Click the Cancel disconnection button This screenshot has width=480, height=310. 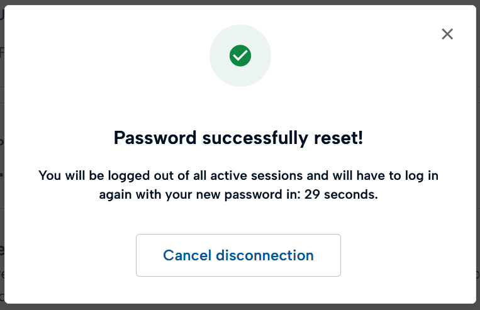(x=238, y=255)
